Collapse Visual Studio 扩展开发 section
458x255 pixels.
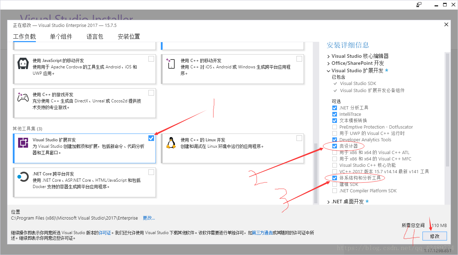point(328,70)
